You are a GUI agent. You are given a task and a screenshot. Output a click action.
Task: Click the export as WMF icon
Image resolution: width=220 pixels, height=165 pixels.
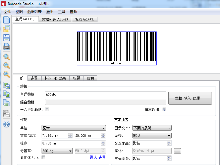point(6,103)
